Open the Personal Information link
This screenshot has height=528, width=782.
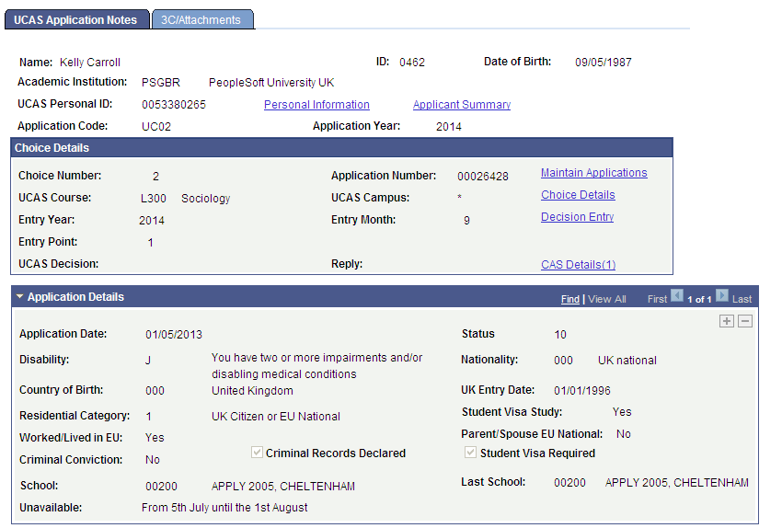[316, 105]
